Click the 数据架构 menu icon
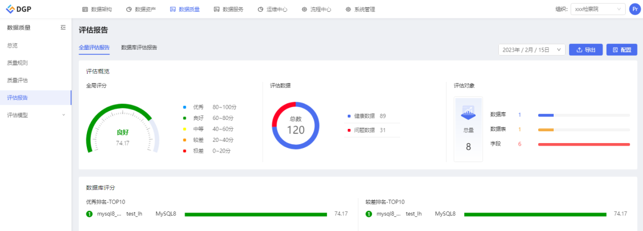Image resolution: width=643 pixels, height=231 pixels. click(85, 10)
